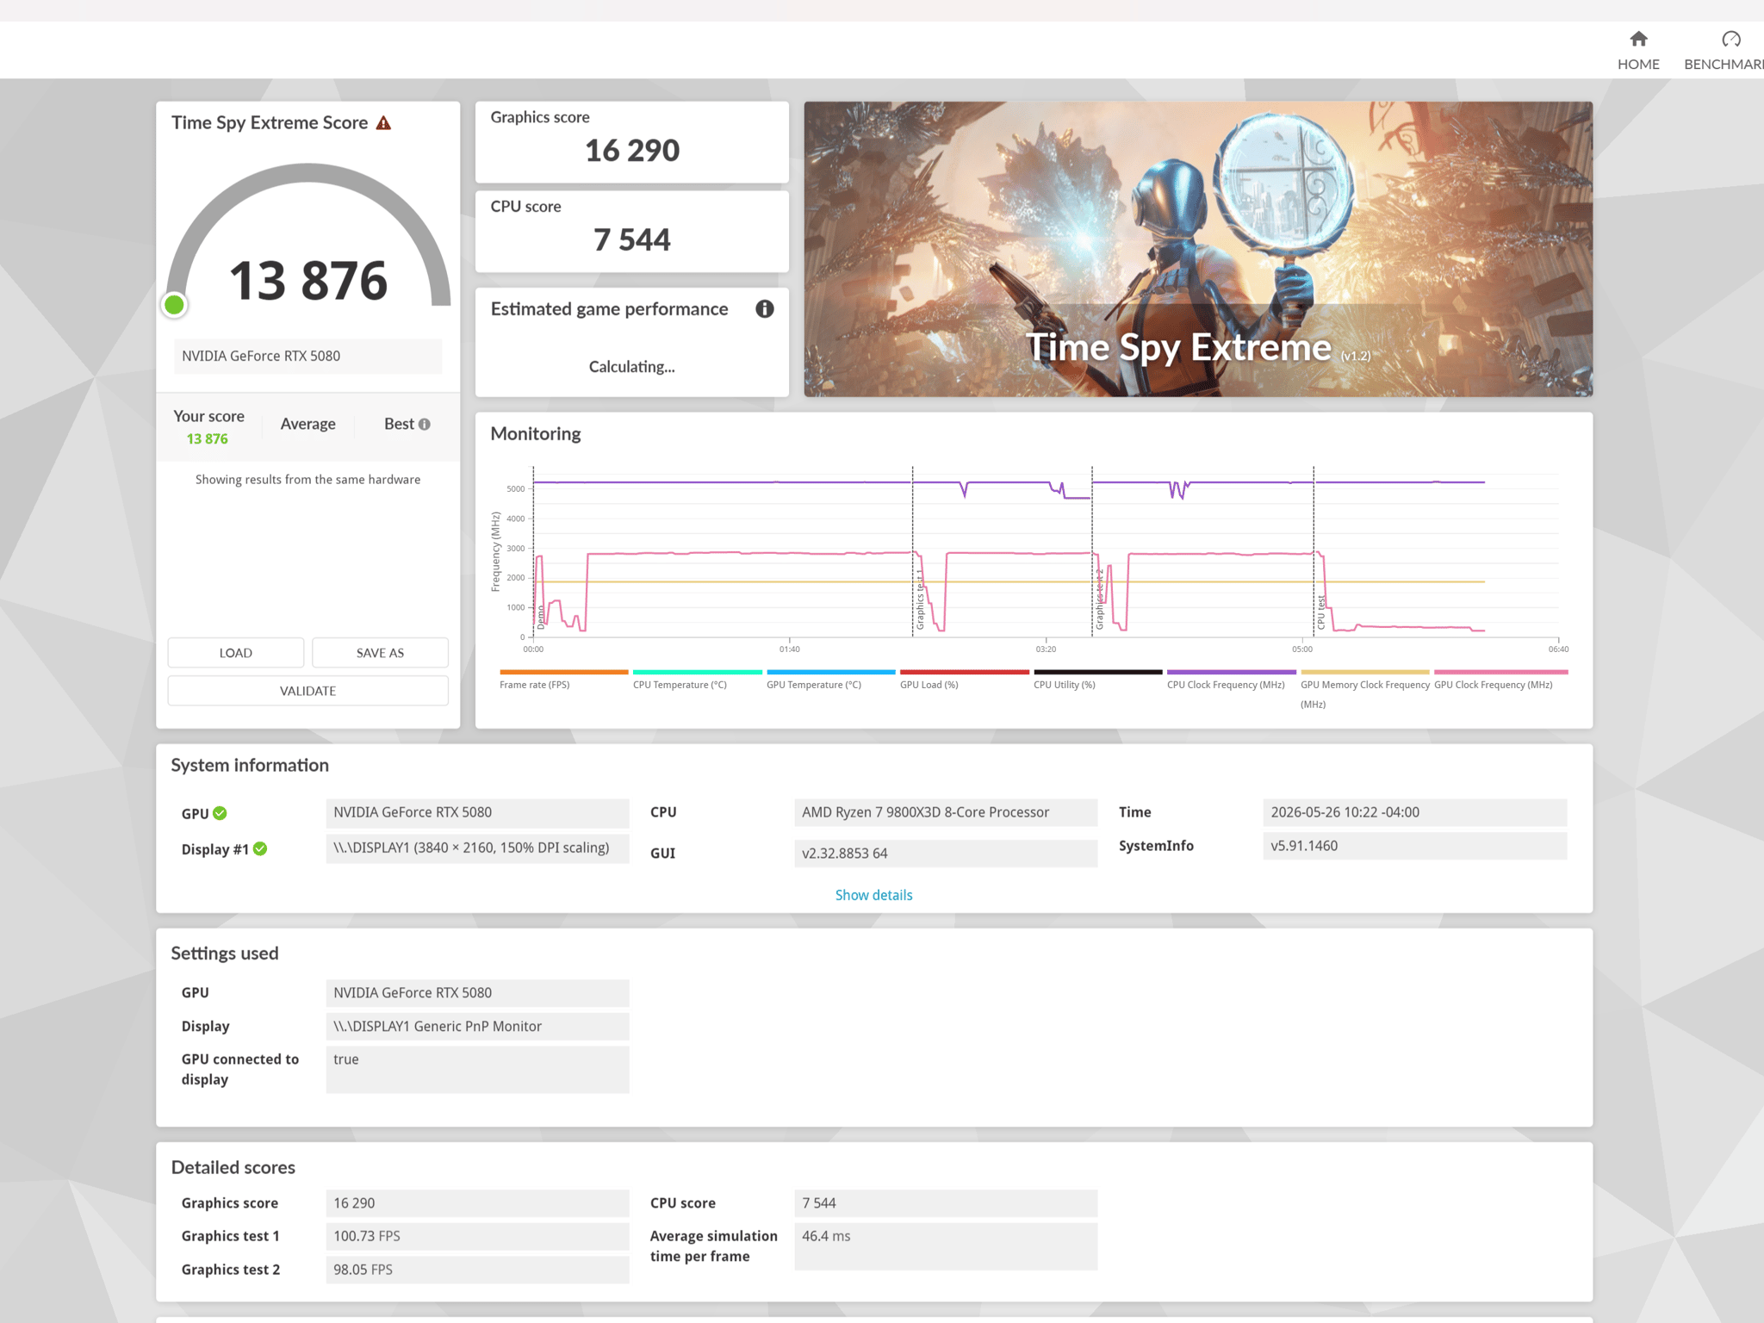
Task: Click the info icon next to Best
Action: point(425,424)
